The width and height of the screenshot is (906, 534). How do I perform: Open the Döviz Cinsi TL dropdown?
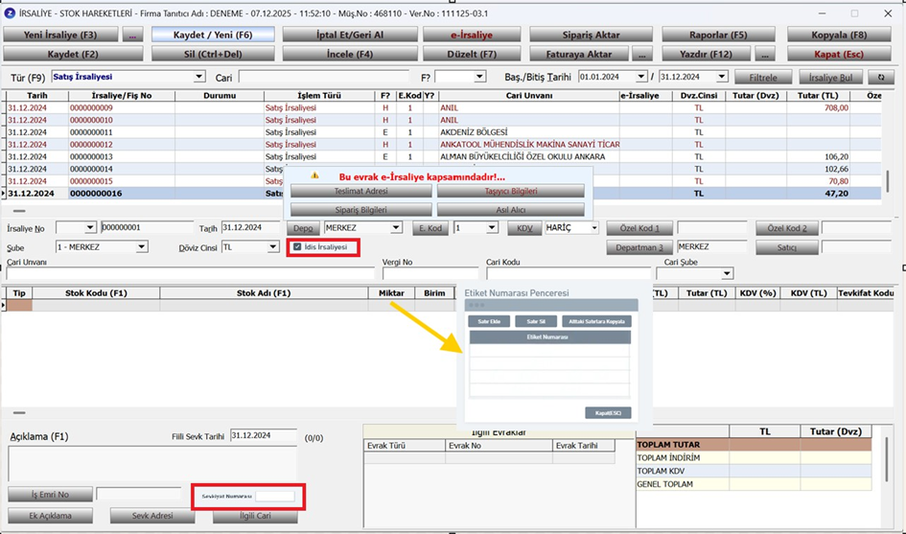pos(273,246)
